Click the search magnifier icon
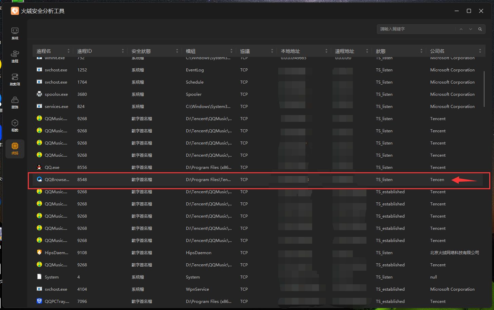Screen dimensions: 494x310 [480, 29]
